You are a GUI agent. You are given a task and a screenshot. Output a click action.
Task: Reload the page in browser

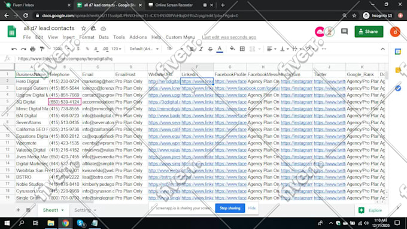pyautogui.click(x=25, y=16)
